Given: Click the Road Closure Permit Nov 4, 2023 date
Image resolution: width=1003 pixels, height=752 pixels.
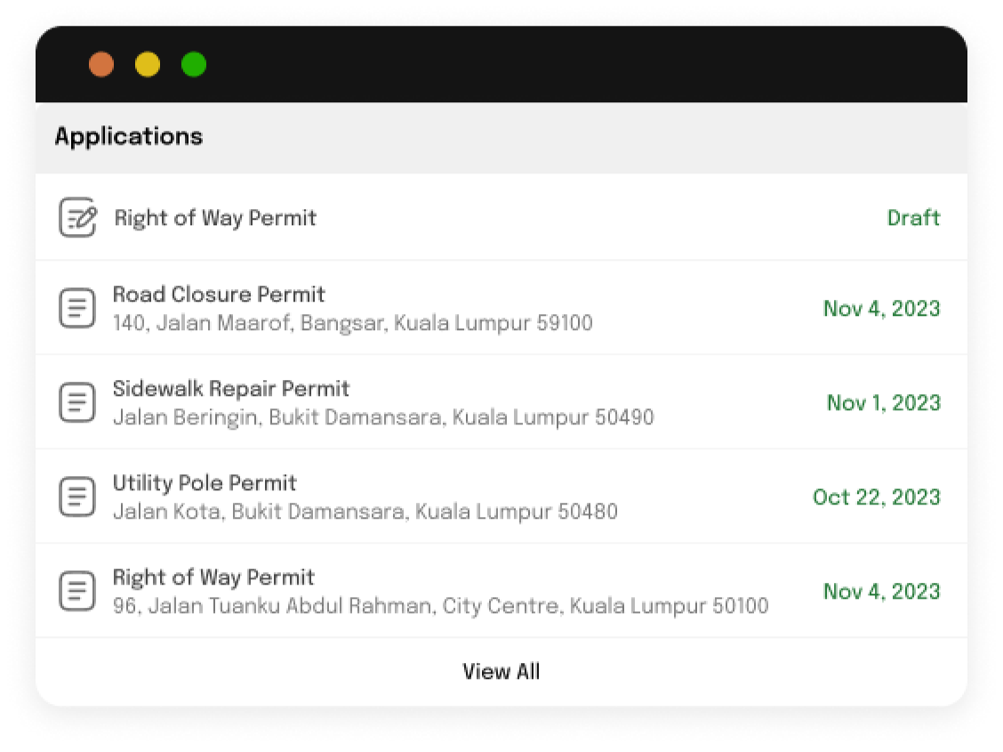Looking at the screenshot, I should (882, 309).
